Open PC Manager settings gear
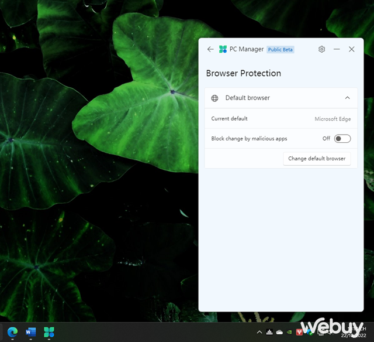Image resolution: width=374 pixels, height=342 pixels. [321, 49]
